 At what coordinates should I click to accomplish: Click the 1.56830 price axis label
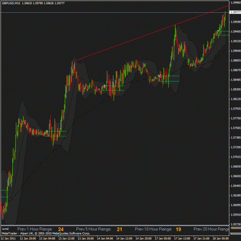pyautogui.click(x=236, y=167)
